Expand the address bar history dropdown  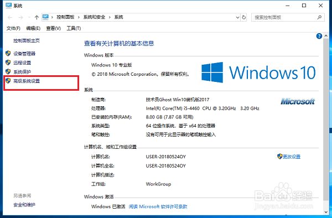(x=237, y=17)
